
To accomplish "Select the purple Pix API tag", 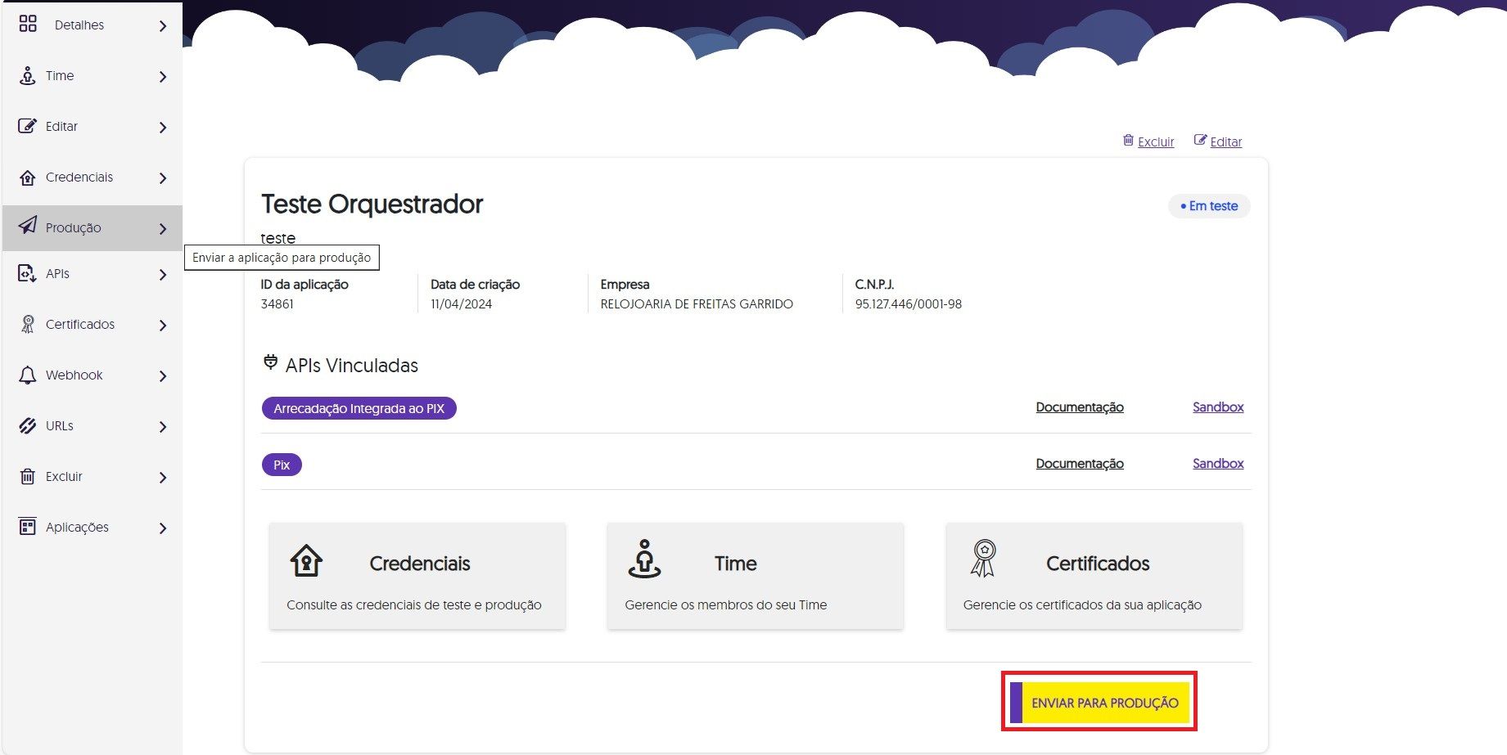I will pos(282,465).
